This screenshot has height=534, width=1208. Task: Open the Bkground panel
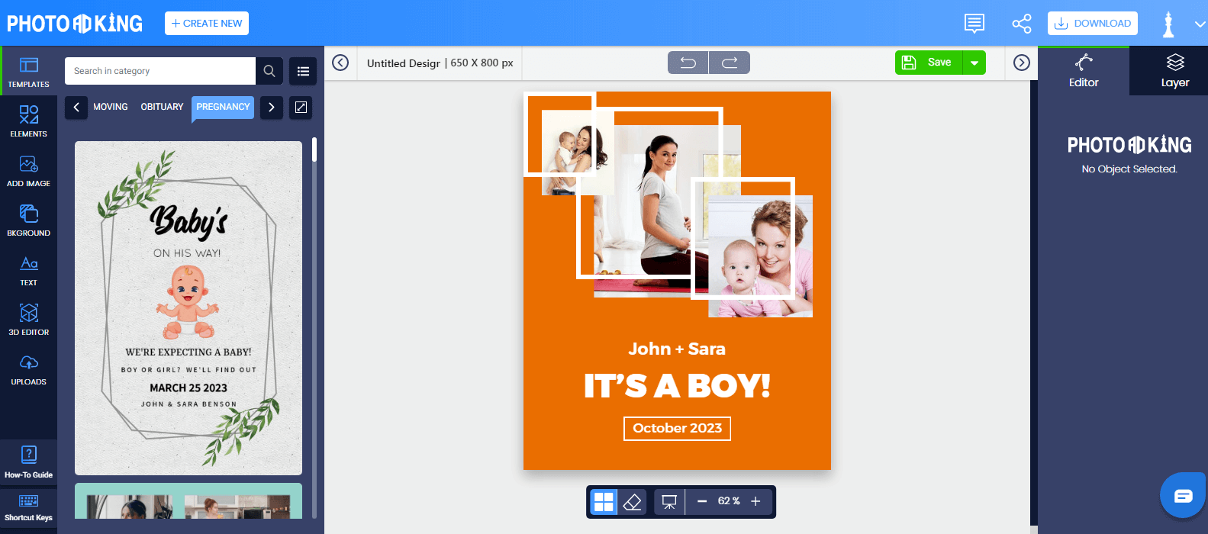point(28,220)
